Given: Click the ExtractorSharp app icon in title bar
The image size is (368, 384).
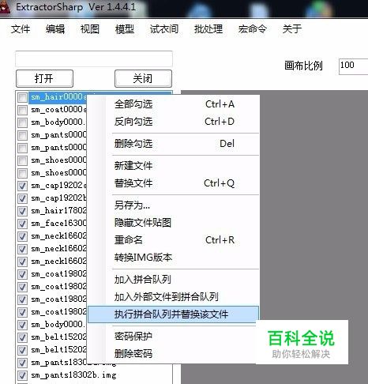Looking at the screenshot, I should coord(5,7).
